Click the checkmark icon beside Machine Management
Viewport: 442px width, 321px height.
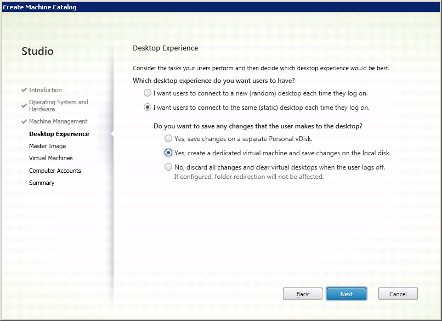24,122
